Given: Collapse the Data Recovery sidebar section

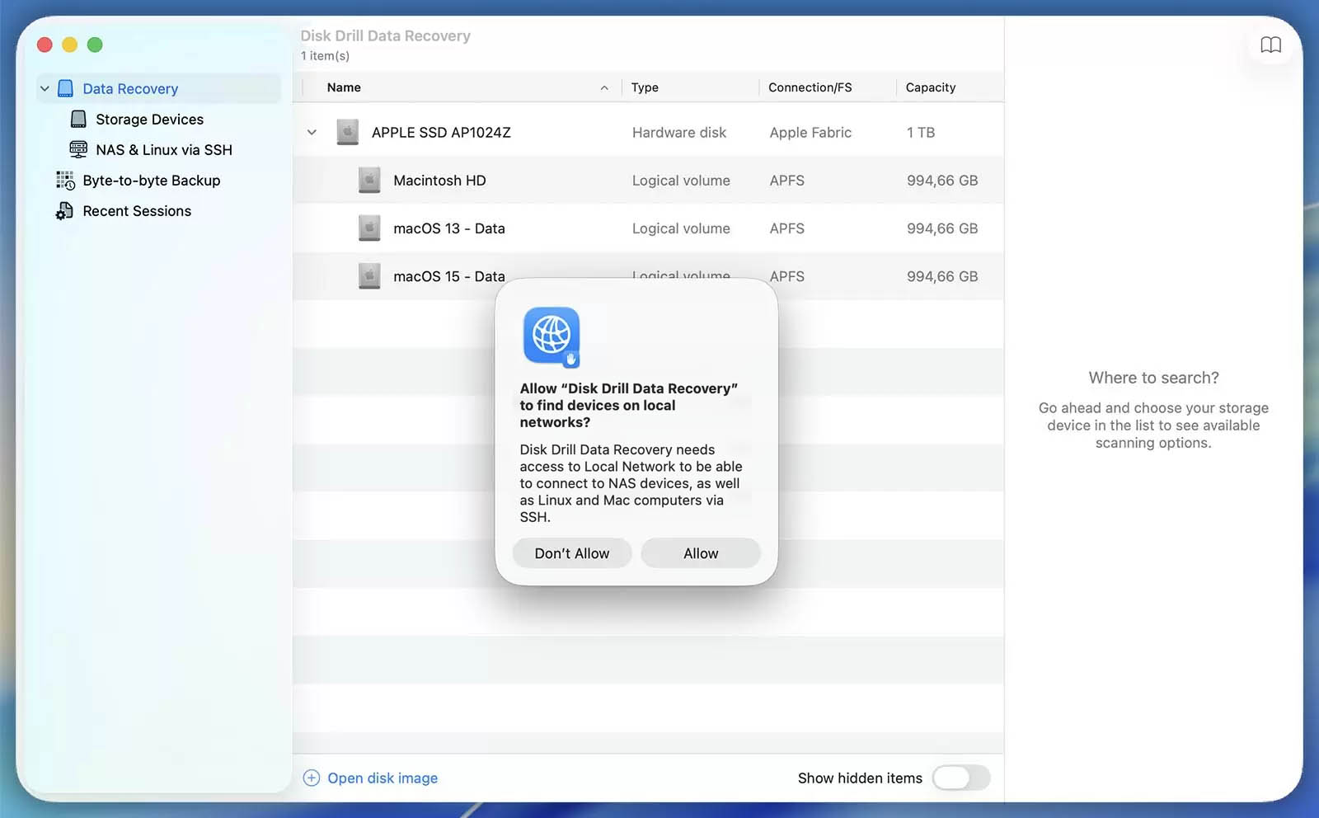Looking at the screenshot, I should click(45, 88).
